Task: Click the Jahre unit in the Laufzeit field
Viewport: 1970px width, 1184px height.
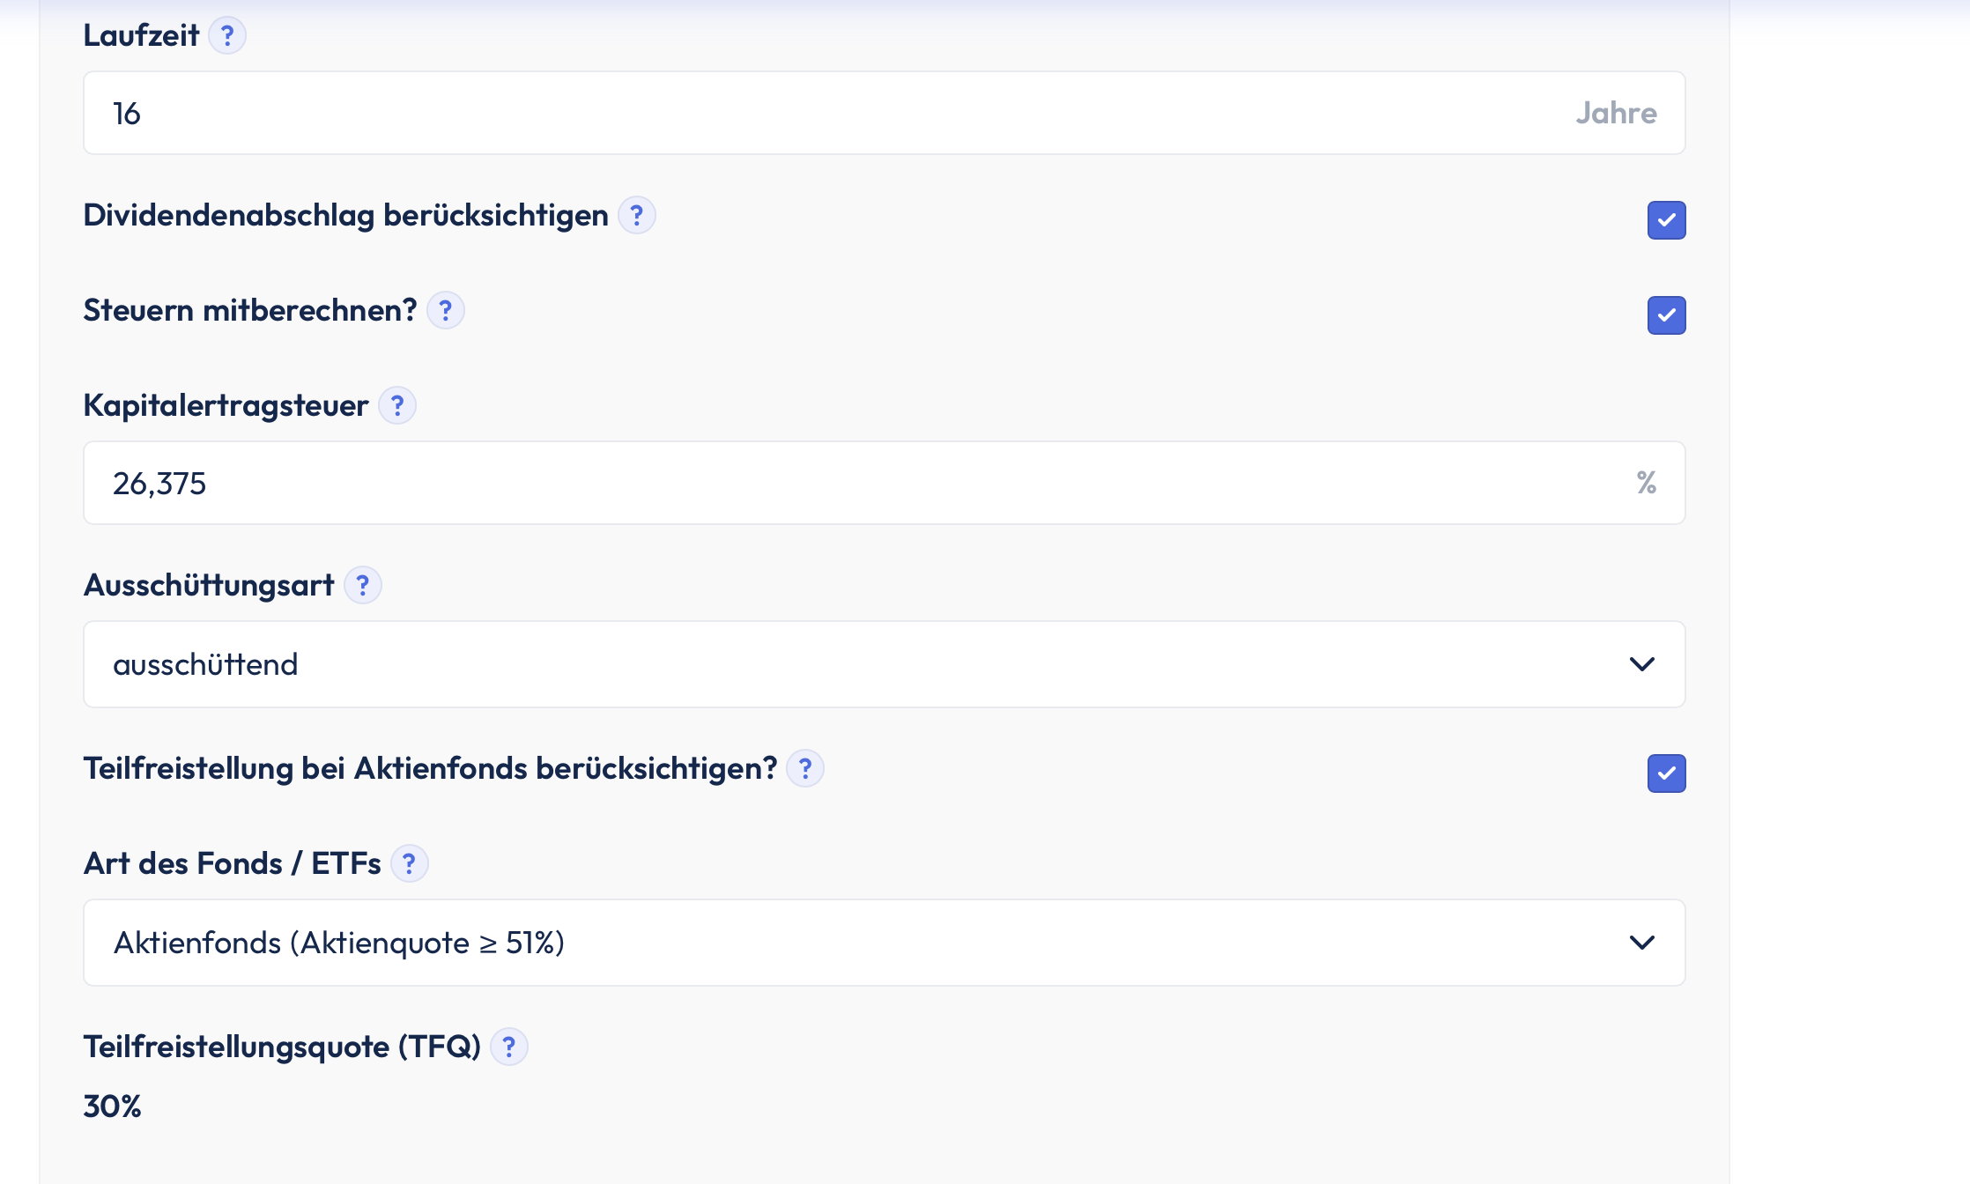Action: [1616, 113]
